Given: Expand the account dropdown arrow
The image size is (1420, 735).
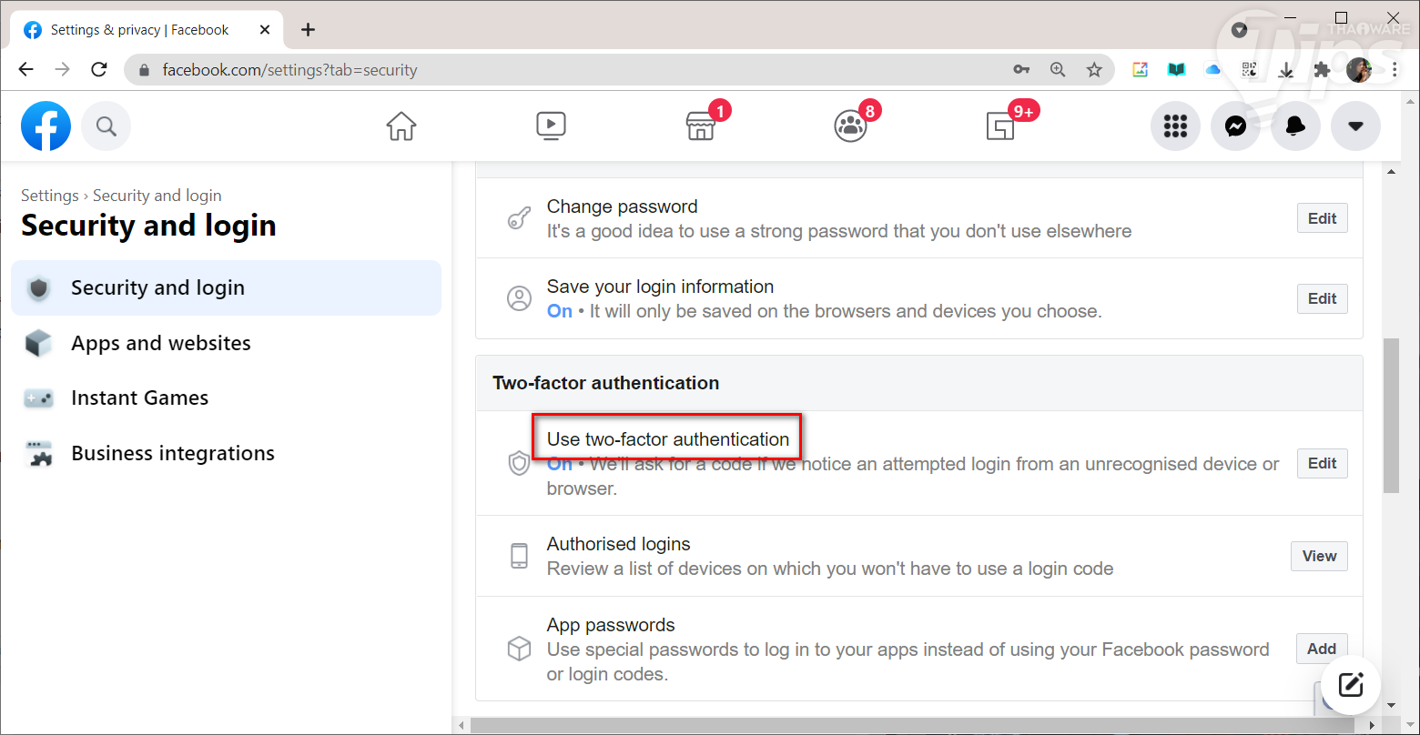Looking at the screenshot, I should (x=1355, y=126).
